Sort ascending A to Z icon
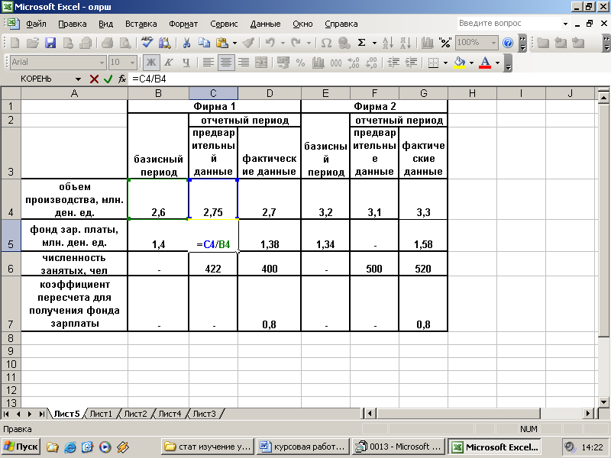Image resolution: width=611 pixels, height=458 pixels. [388, 43]
